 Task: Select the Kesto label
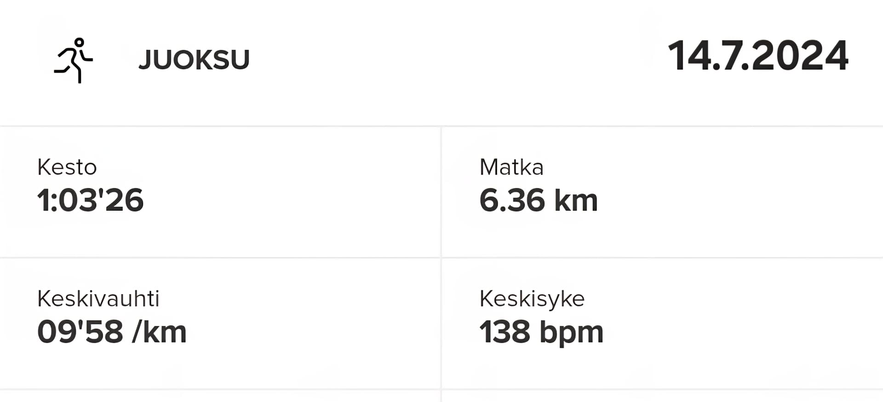[x=67, y=167]
